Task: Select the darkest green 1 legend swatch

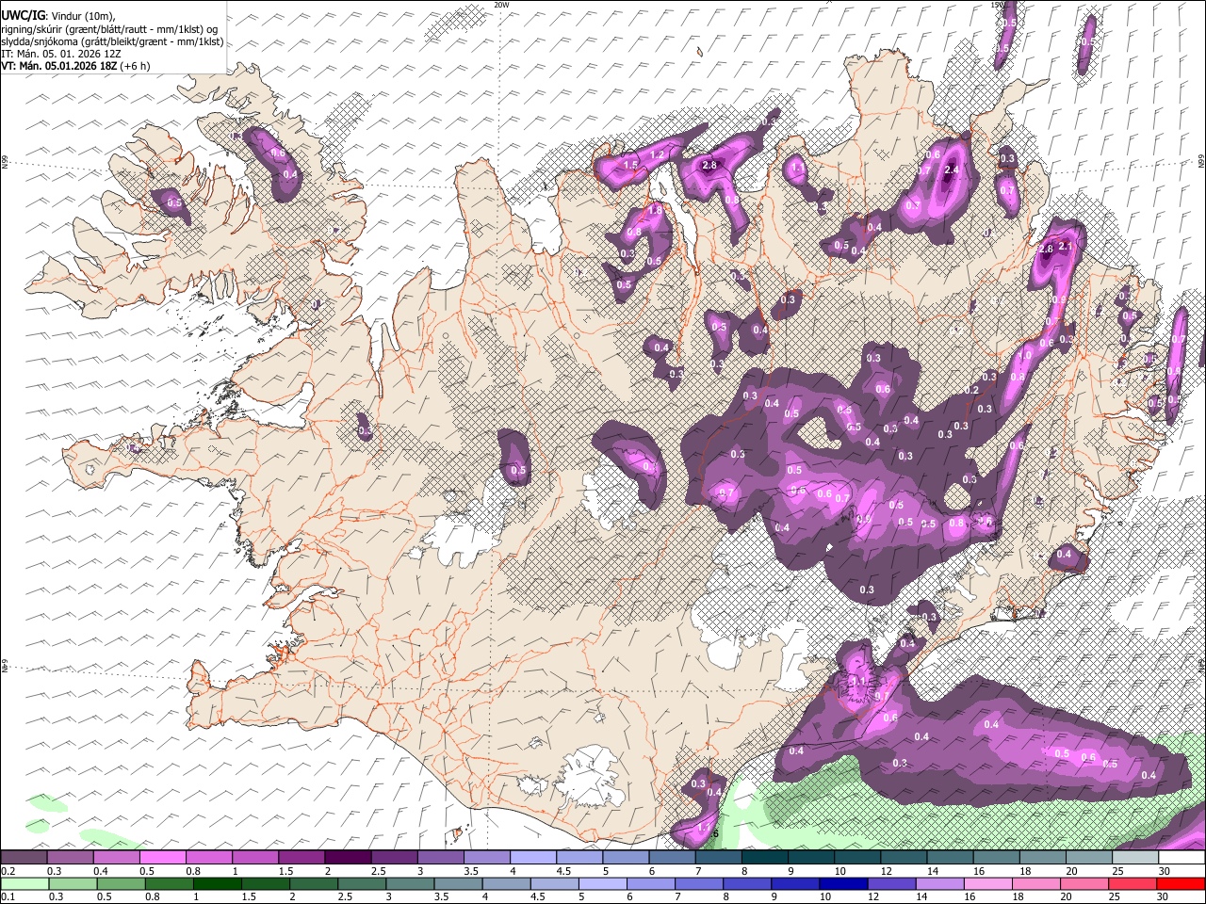Action: point(217,883)
